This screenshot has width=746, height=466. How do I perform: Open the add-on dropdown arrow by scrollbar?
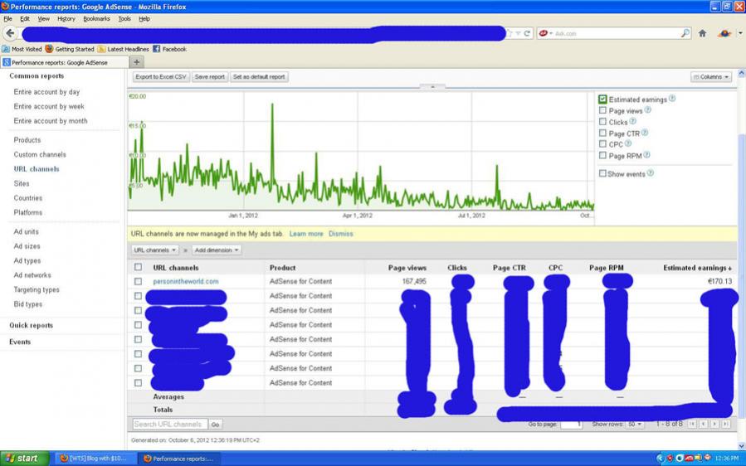click(x=740, y=33)
